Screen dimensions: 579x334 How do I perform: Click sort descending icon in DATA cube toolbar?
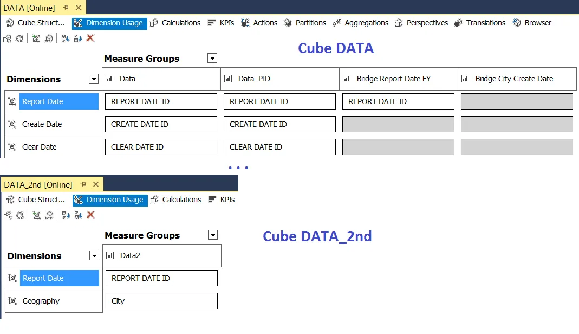78,38
